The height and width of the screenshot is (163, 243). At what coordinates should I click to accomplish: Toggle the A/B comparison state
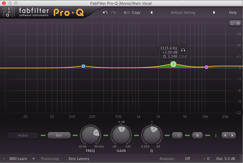click(x=127, y=12)
